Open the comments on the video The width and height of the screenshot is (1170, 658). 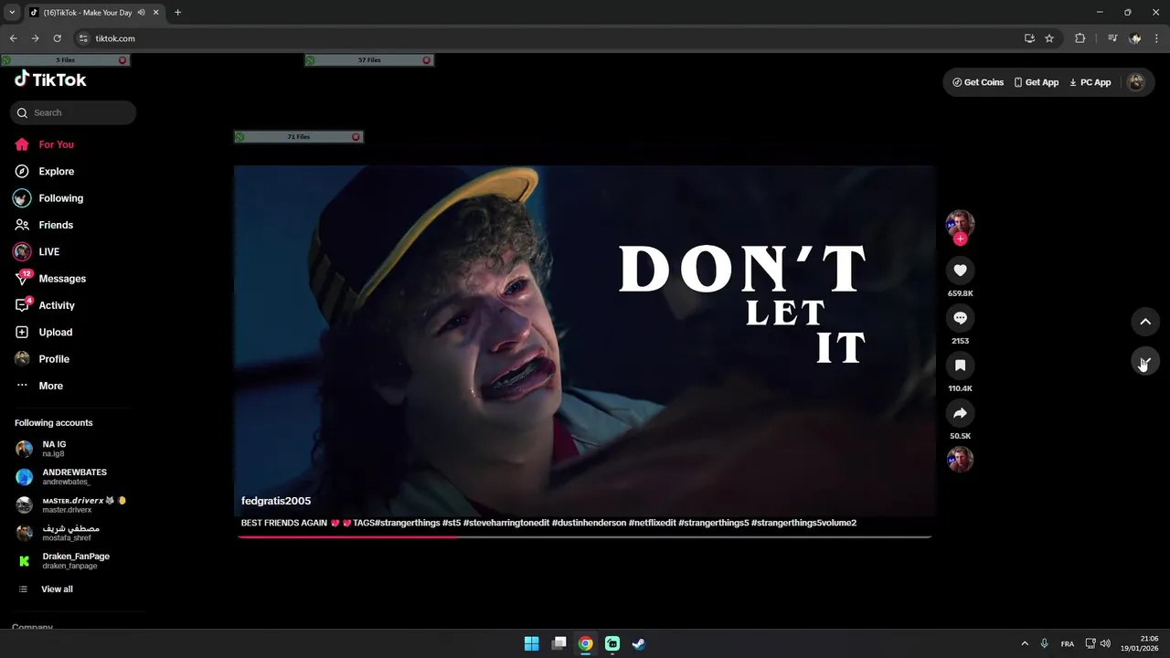[x=960, y=317]
